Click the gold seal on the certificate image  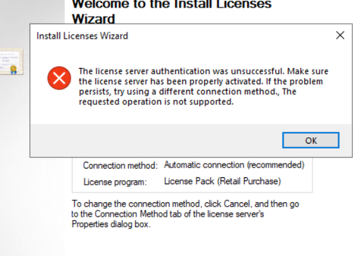click(x=13, y=69)
